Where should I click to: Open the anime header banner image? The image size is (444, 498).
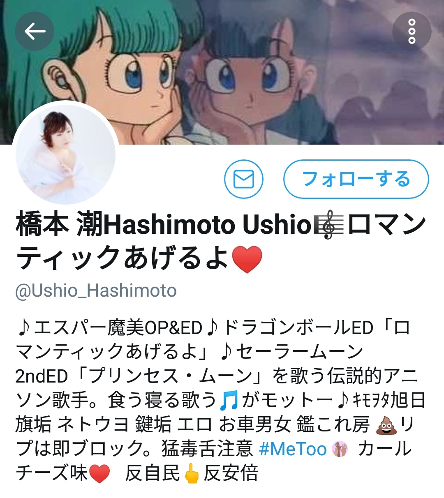[x=222, y=72]
